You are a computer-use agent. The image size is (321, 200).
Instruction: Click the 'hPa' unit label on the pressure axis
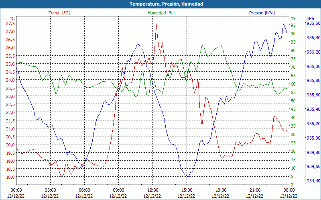tap(310, 18)
